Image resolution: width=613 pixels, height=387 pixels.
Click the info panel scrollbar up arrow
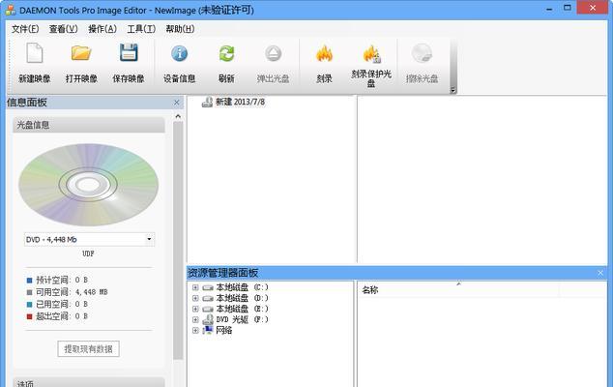coord(178,116)
